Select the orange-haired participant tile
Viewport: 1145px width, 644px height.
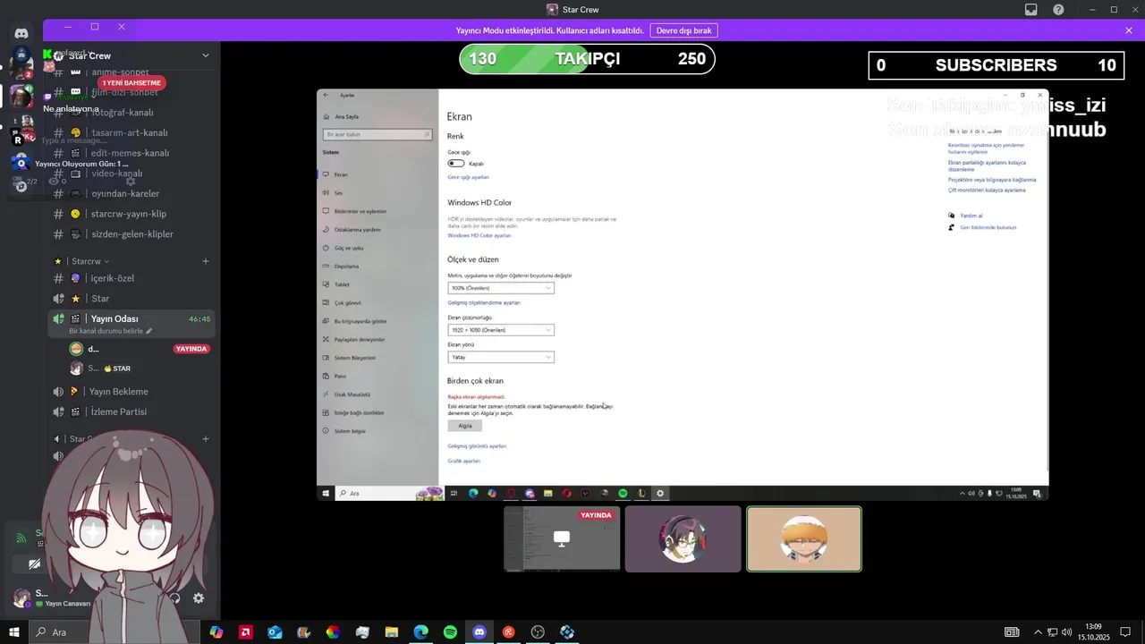pos(804,538)
